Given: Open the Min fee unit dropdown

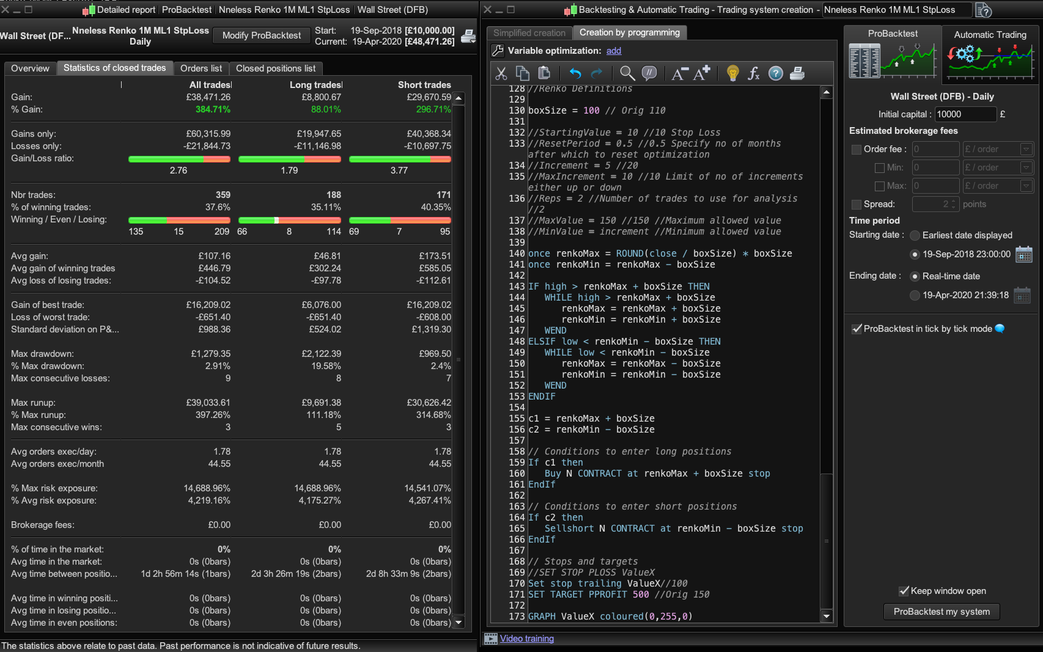Looking at the screenshot, I should tap(1026, 167).
